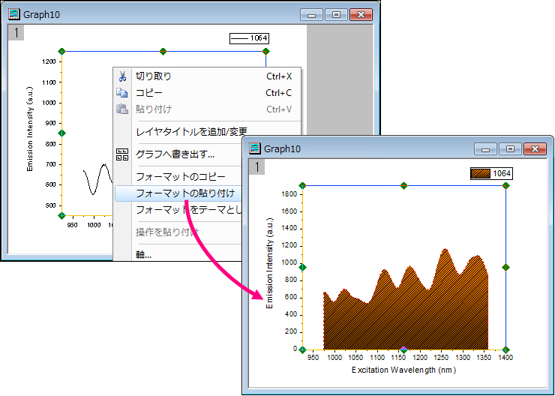Click the 1800 tick label on front Y axis

click(x=289, y=195)
